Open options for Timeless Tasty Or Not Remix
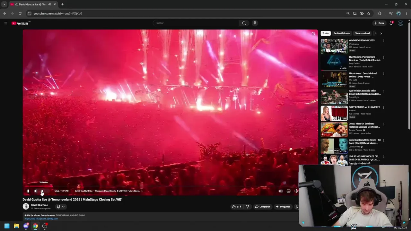 tap(383, 57)
